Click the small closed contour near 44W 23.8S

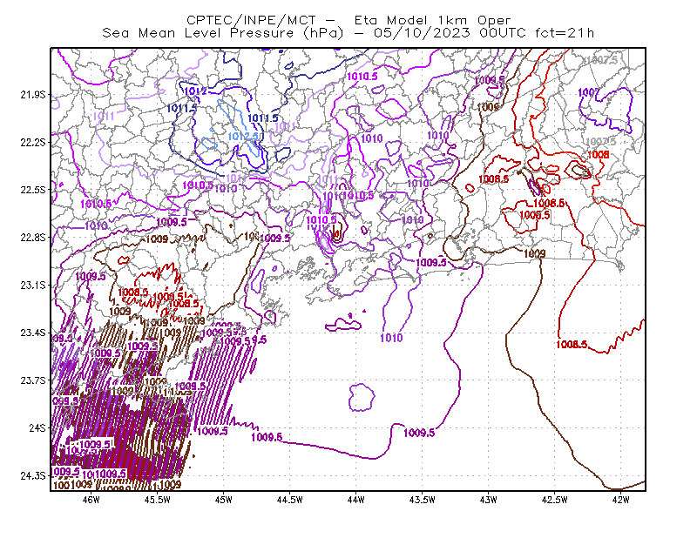pos(362,398)
